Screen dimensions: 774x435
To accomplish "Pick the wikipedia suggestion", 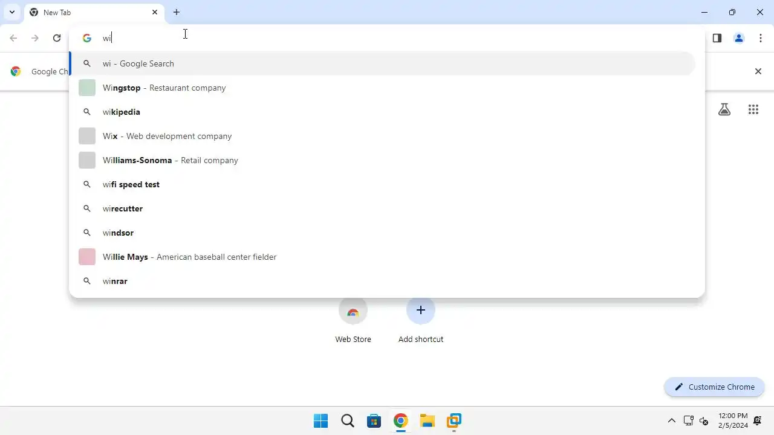I will tap(382, 112).
